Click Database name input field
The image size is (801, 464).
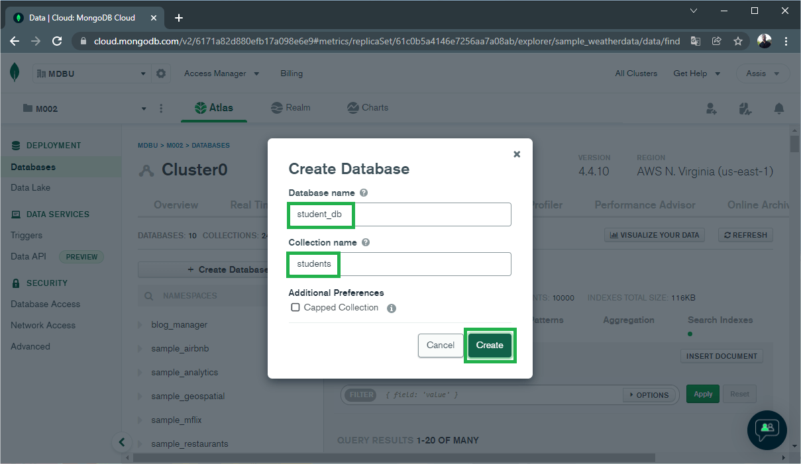point(400,214)
